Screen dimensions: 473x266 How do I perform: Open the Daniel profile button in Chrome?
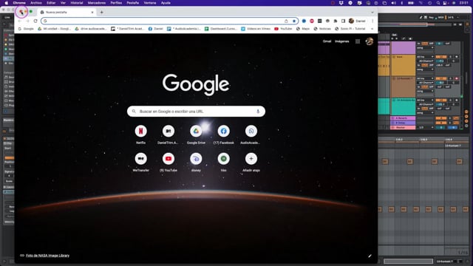[357, 21]
